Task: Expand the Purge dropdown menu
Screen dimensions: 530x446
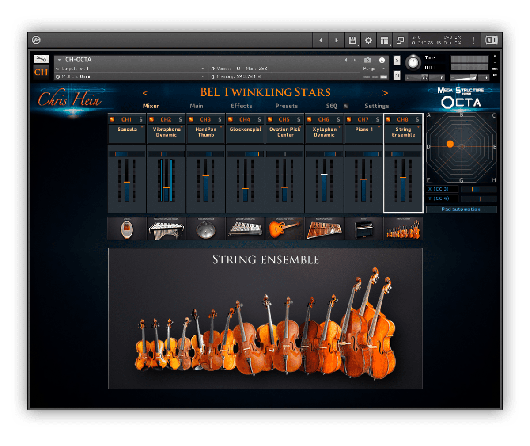Action: click(x=383, y=69)
